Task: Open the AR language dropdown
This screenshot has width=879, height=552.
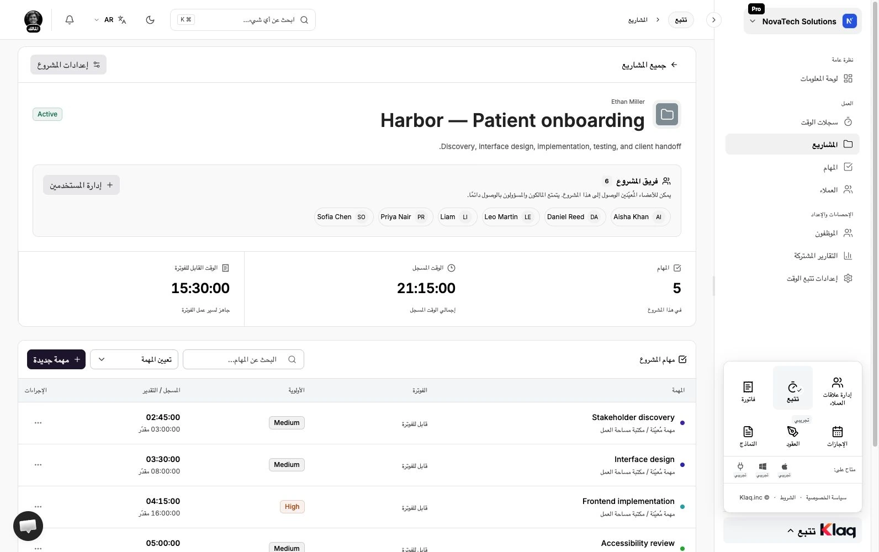Action: pos(110,20)
